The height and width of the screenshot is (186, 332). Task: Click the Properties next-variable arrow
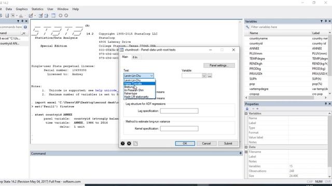pos(257,109)
